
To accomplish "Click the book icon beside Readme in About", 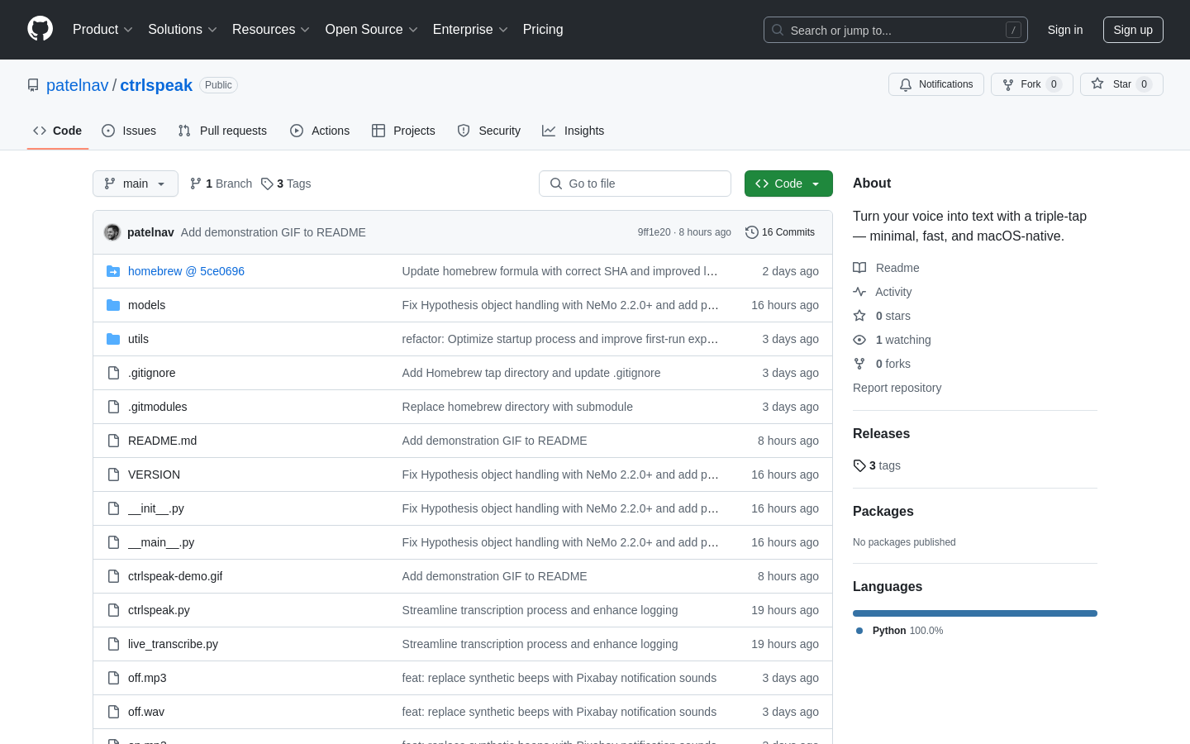I will pyautogui.click(x=859, y=268).
